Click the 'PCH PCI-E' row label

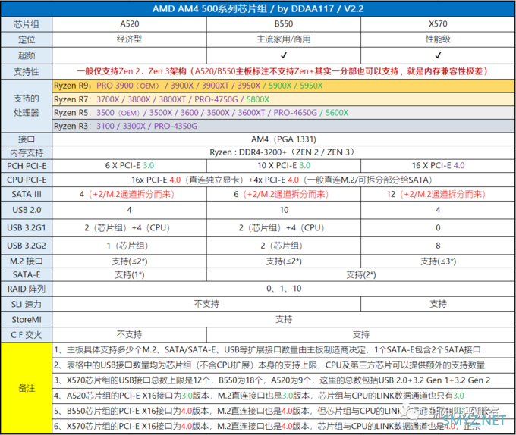click(27, 166)
